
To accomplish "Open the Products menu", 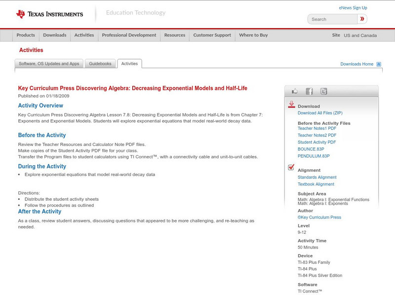I will tap(26, 35).
